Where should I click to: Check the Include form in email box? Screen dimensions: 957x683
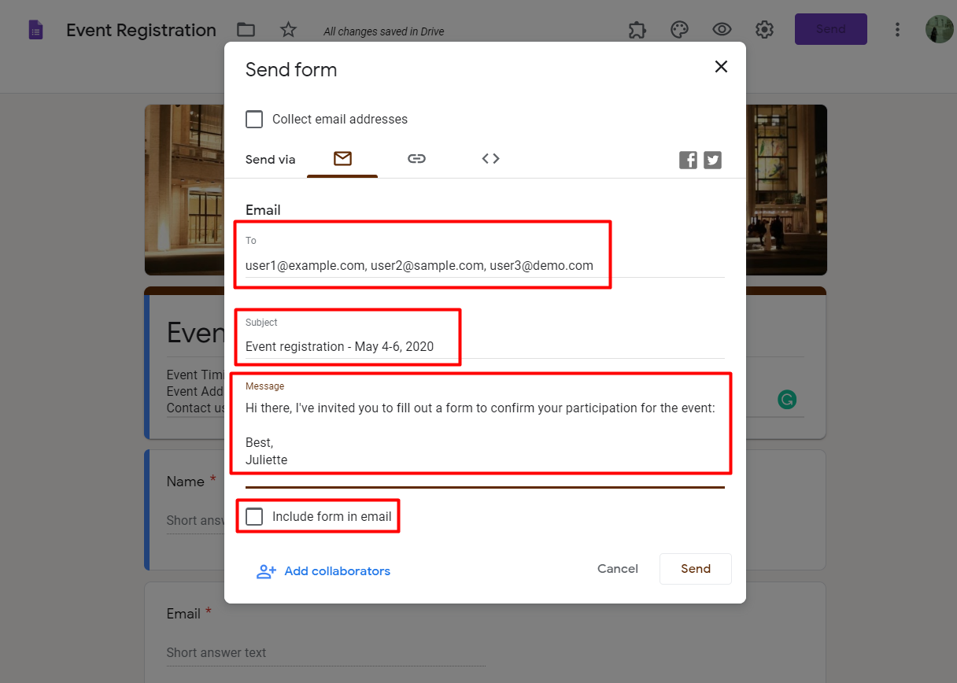coord(254,517)
